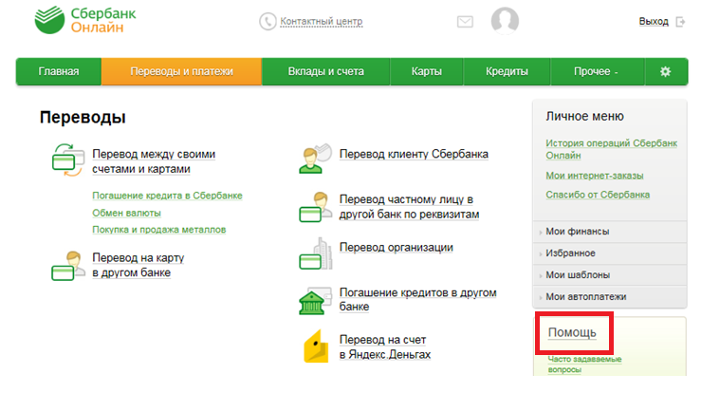701x393 pixels.
Task: Click the organization transfer building icon
Action: [x=315, y=253]
